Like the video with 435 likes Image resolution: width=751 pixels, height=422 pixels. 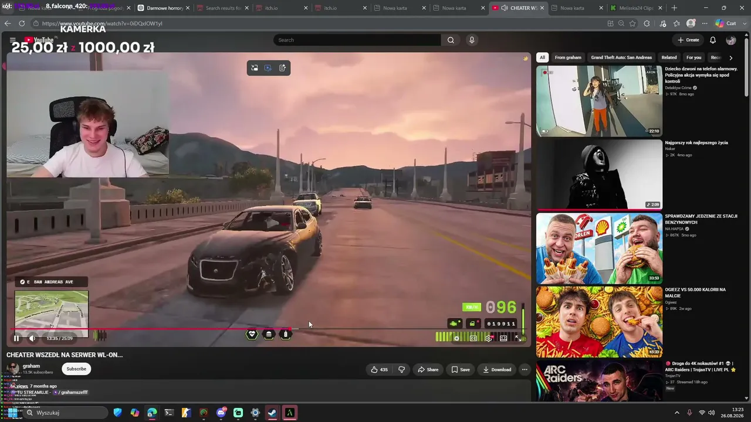click(379, 370)
